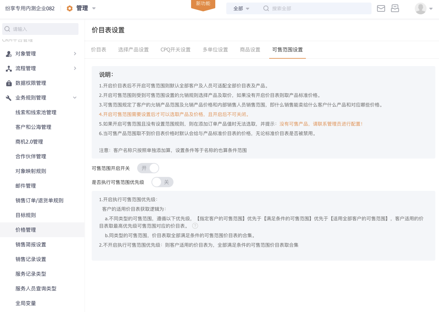The image size is (439, 312).
Task: Click the 数据权限管理 lock icon
Action: coord(9,83)
